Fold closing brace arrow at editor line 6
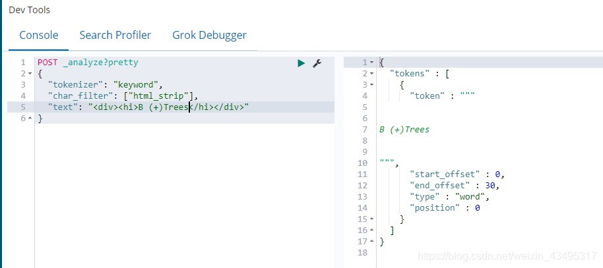The width and height of the screenshot is (603, 268). point(30,119)
